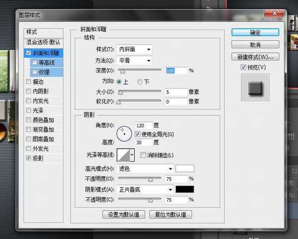298x239 pixels.
Task: Select the 下 direction radio button
Action: [x=140, y=81]
